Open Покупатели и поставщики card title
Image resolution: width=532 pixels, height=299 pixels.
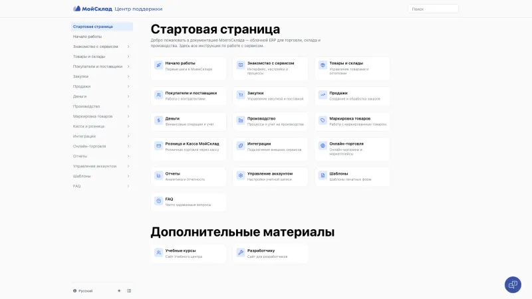pyautogui.click(x=191, y=93)
